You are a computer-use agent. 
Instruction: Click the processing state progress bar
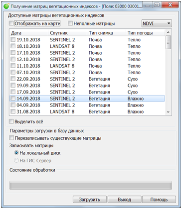click(x=91, y=185)
